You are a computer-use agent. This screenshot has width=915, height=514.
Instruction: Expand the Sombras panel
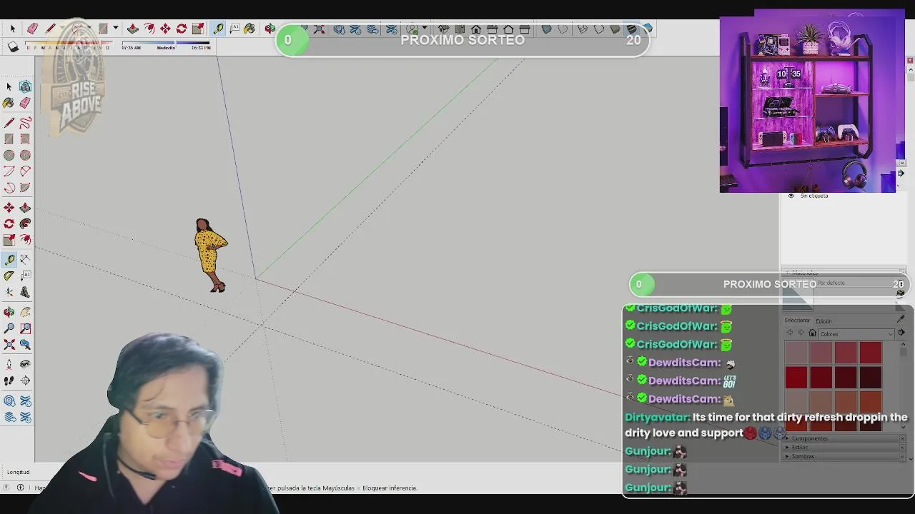(x=787, y=457)
